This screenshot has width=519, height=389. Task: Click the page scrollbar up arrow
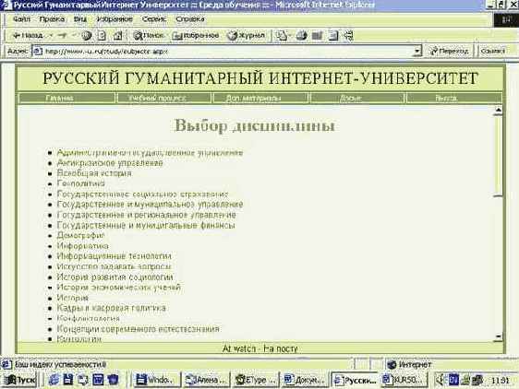click(498, 110)
